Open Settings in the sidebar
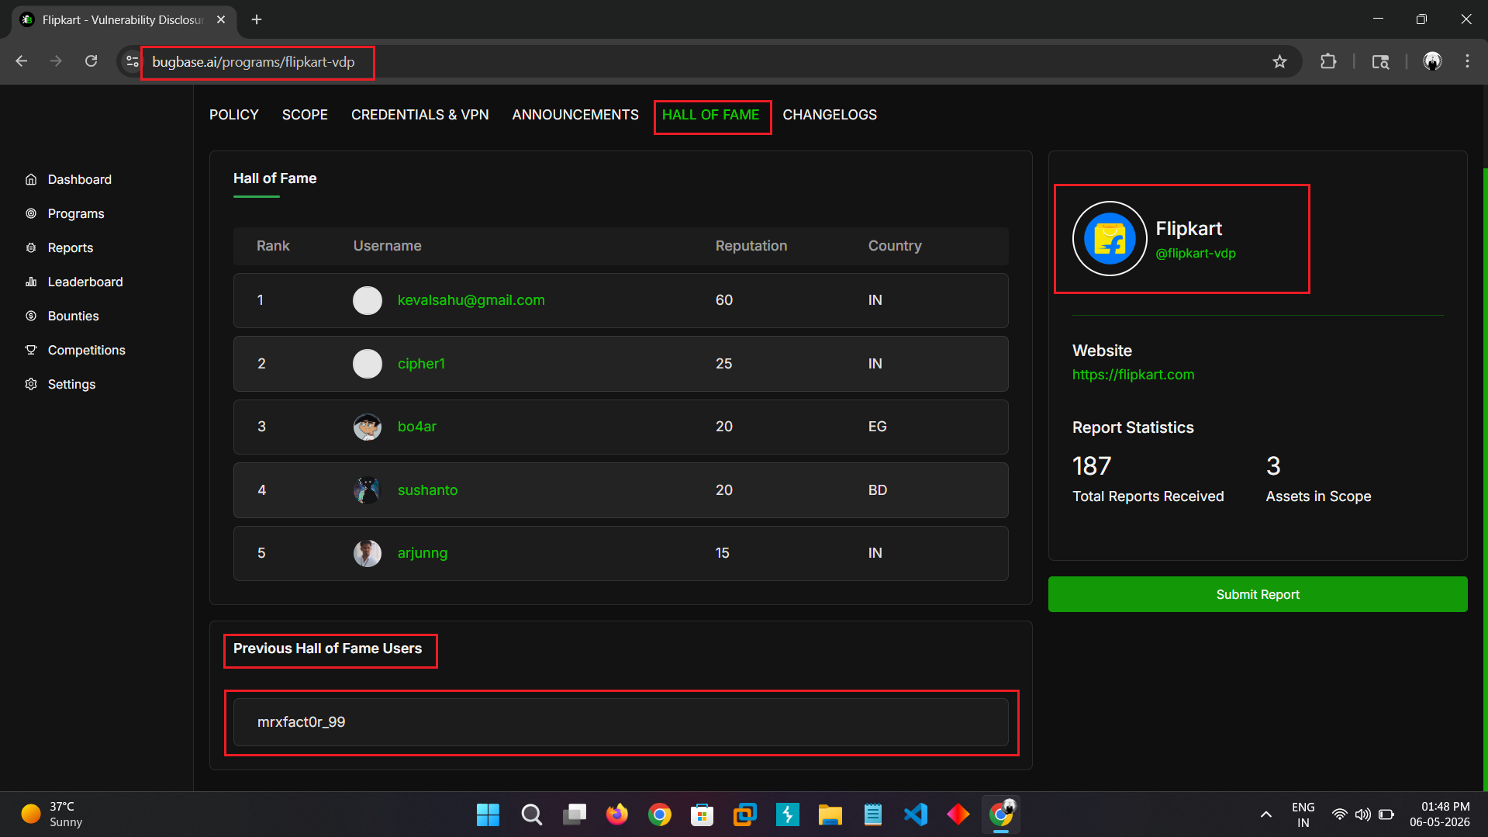The height and width of the screenshot is (837, 1488). pos(71,384)
